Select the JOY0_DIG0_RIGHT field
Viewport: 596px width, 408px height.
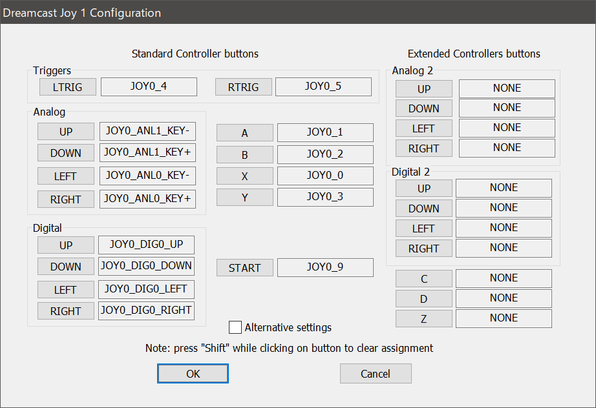click(x=146, y=311)
